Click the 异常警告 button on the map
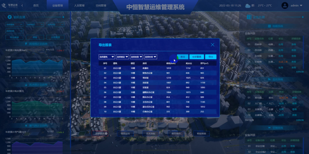The height and width of the screenshot is (154, 309). (100, 134)
